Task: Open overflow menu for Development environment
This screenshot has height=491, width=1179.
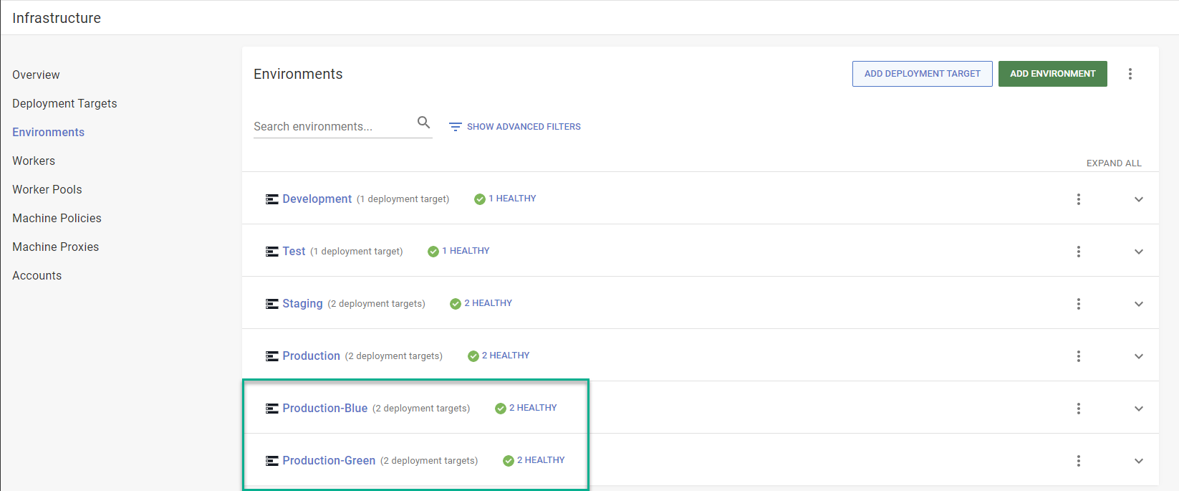Action: tap(1079, 199)
